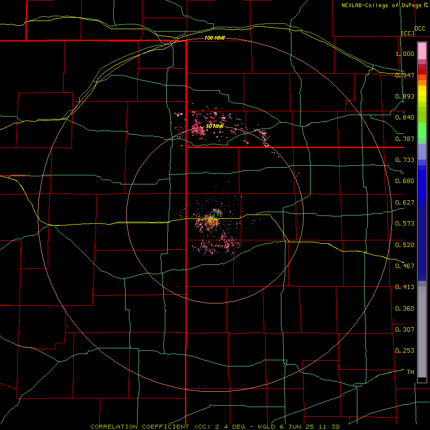Pick the pink segment of the color bar
The width and height of the screenshot is (430, 430).
[x=422, y=51]
